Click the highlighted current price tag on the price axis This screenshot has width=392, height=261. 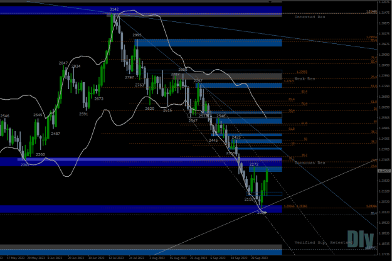[384, 171]
